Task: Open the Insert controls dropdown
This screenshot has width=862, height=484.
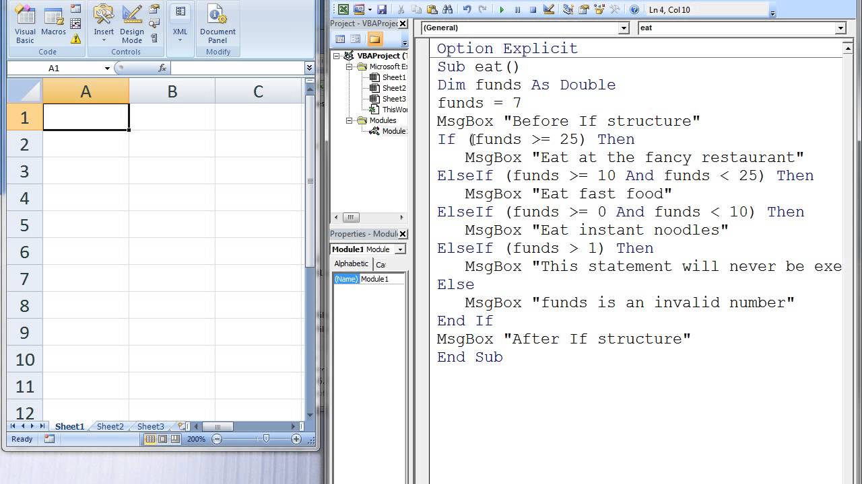Action: tap(104, 24)
